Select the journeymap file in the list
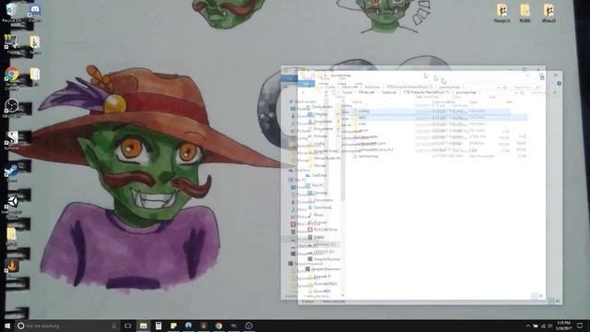Image resolution: width=590 pixels, height=332 pixels. click(x=368, y=156)
